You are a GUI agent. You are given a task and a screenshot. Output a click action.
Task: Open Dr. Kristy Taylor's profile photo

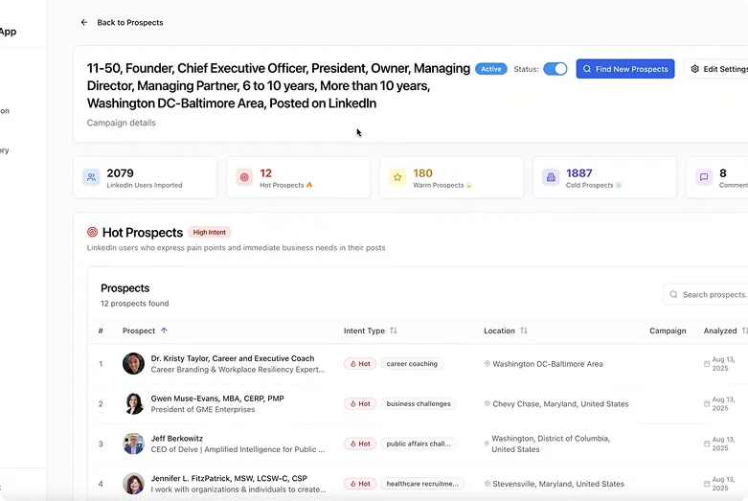(x=133, y=364)
